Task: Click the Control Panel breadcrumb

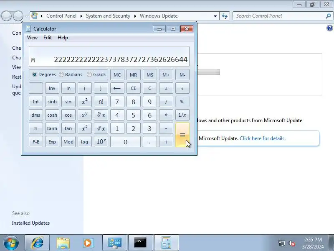Action: [x=61, y=16]
